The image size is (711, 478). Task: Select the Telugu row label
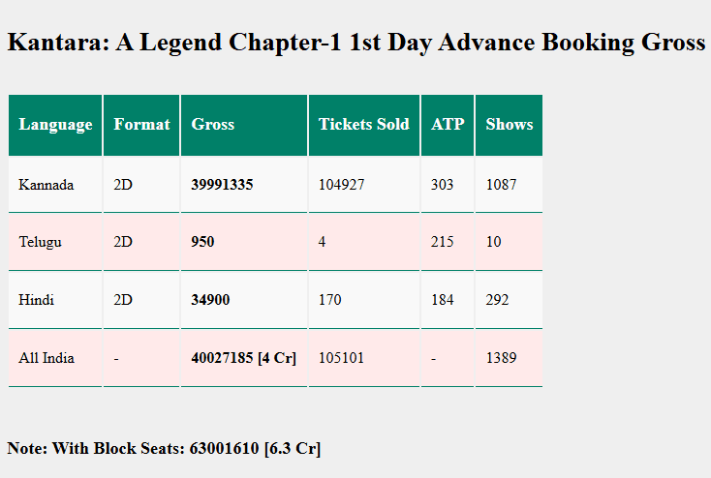[41, 242]
